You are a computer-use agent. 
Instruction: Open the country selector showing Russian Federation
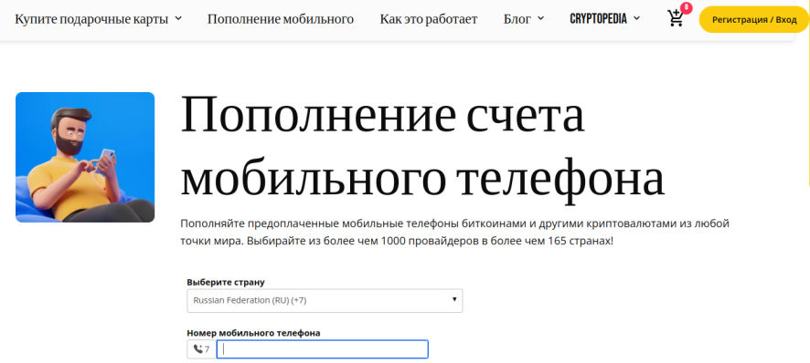(325, 300)
